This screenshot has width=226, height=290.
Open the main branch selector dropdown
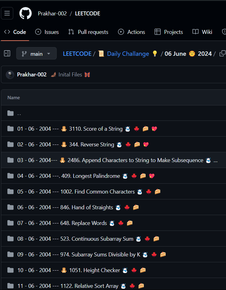tap(36, 53)
